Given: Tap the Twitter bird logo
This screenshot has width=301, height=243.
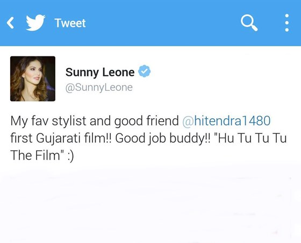Looking at the screenshot, I should click(35, 23).
